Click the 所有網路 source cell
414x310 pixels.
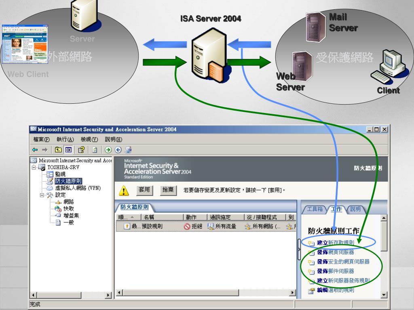262,226
